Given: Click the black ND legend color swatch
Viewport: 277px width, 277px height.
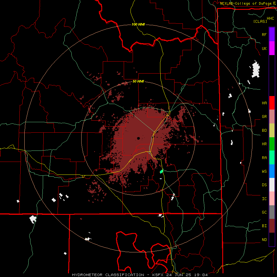Looking at the screenshot, I should 272,239.
